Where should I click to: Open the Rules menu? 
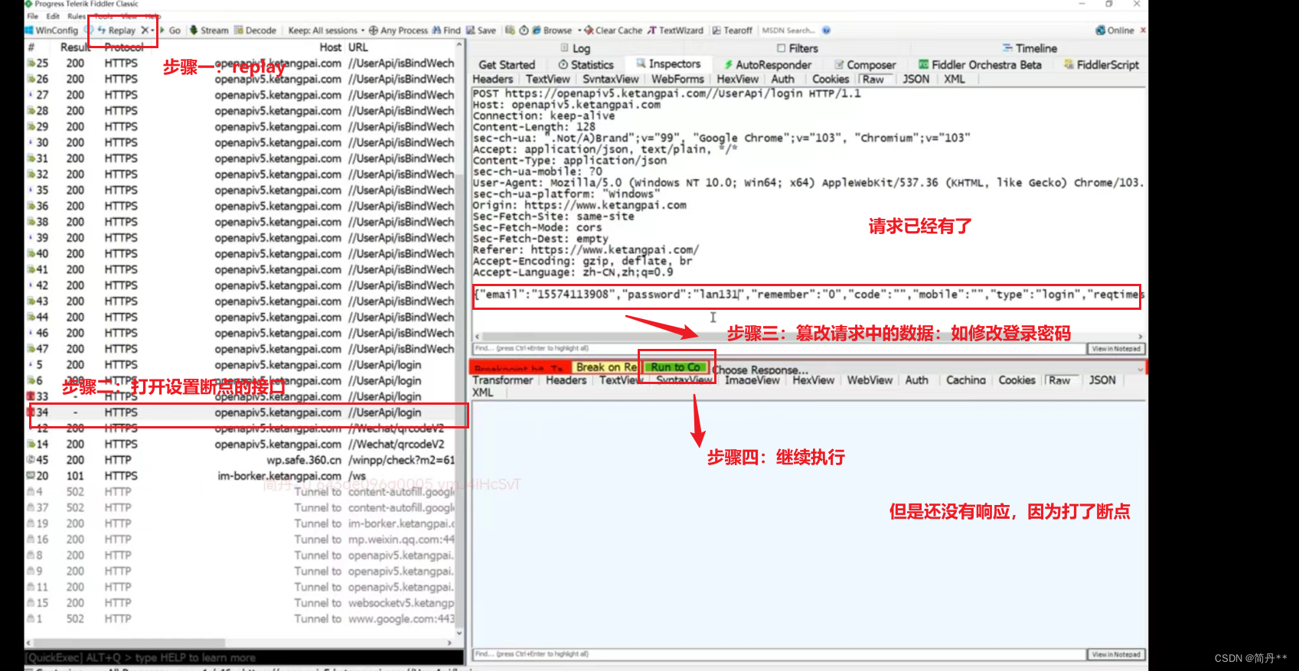click(77, 16)
